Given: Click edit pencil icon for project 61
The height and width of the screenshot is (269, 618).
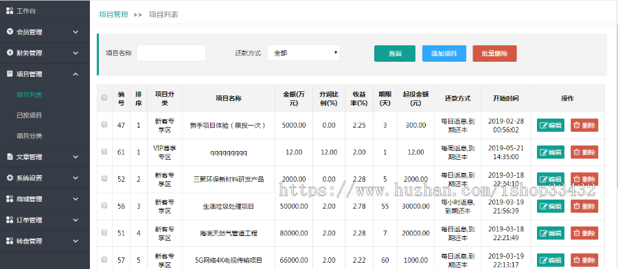Looking at the screenshot, I should 543,152.
